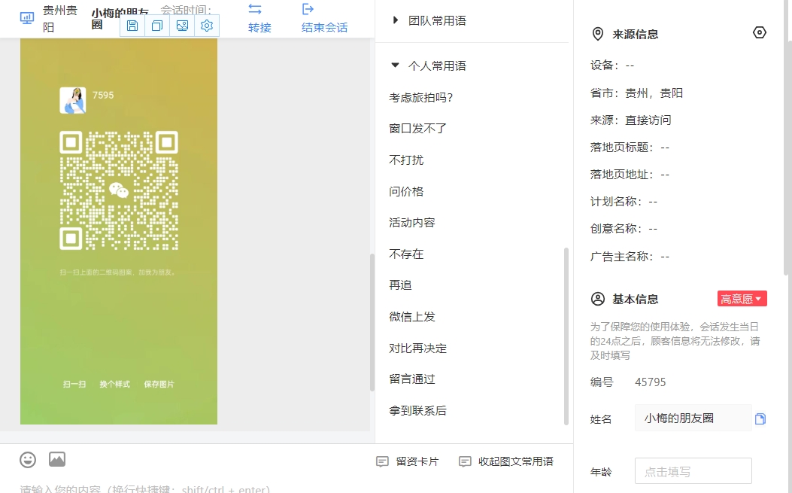Click the 姓名 input with 小梅的朋友圈

click(x=693, y=418)
